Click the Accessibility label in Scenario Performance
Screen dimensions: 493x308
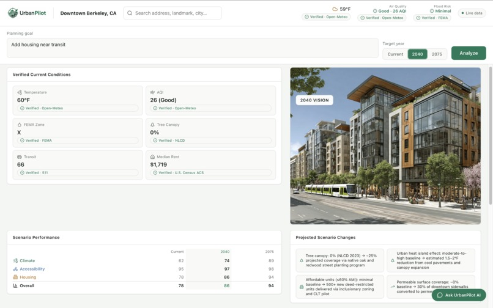click(x=32, y=269)
